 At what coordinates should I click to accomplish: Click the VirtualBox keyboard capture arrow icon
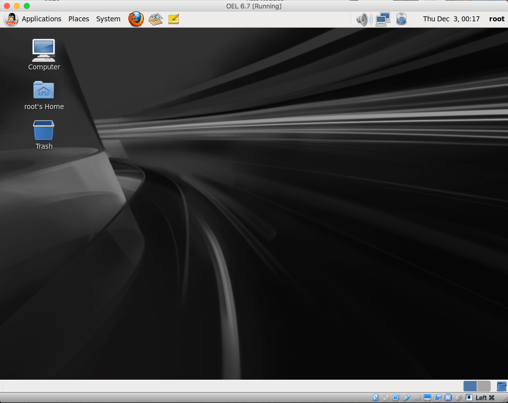click(469, 398)
